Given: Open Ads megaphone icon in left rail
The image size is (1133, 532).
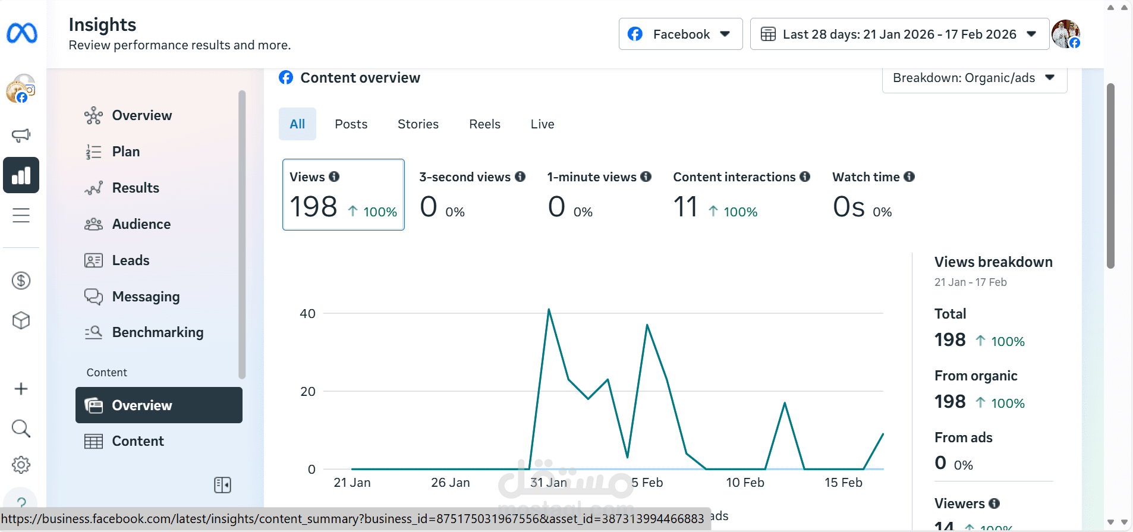Looking at the screenshot, I should pos(21,135).
